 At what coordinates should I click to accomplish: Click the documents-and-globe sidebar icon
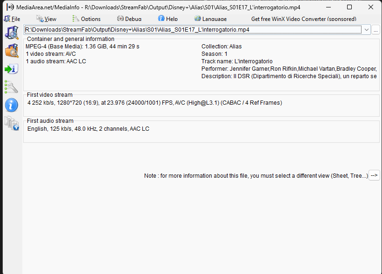pos(12,123)
